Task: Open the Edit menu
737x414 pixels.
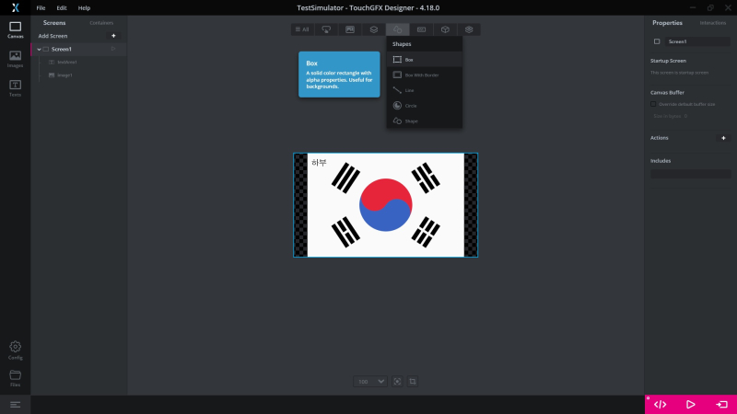Action: tap(62, 7)
